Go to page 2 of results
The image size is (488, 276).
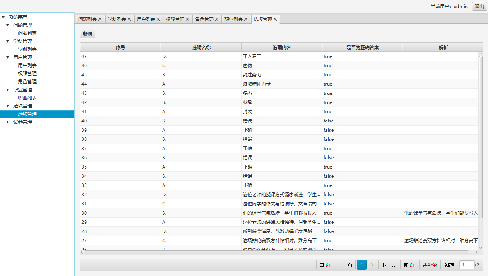tap(372, 265)
